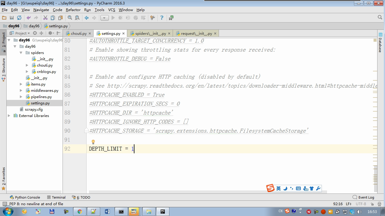
Task: Close the chouti.py tab
Action: [90, 33]
